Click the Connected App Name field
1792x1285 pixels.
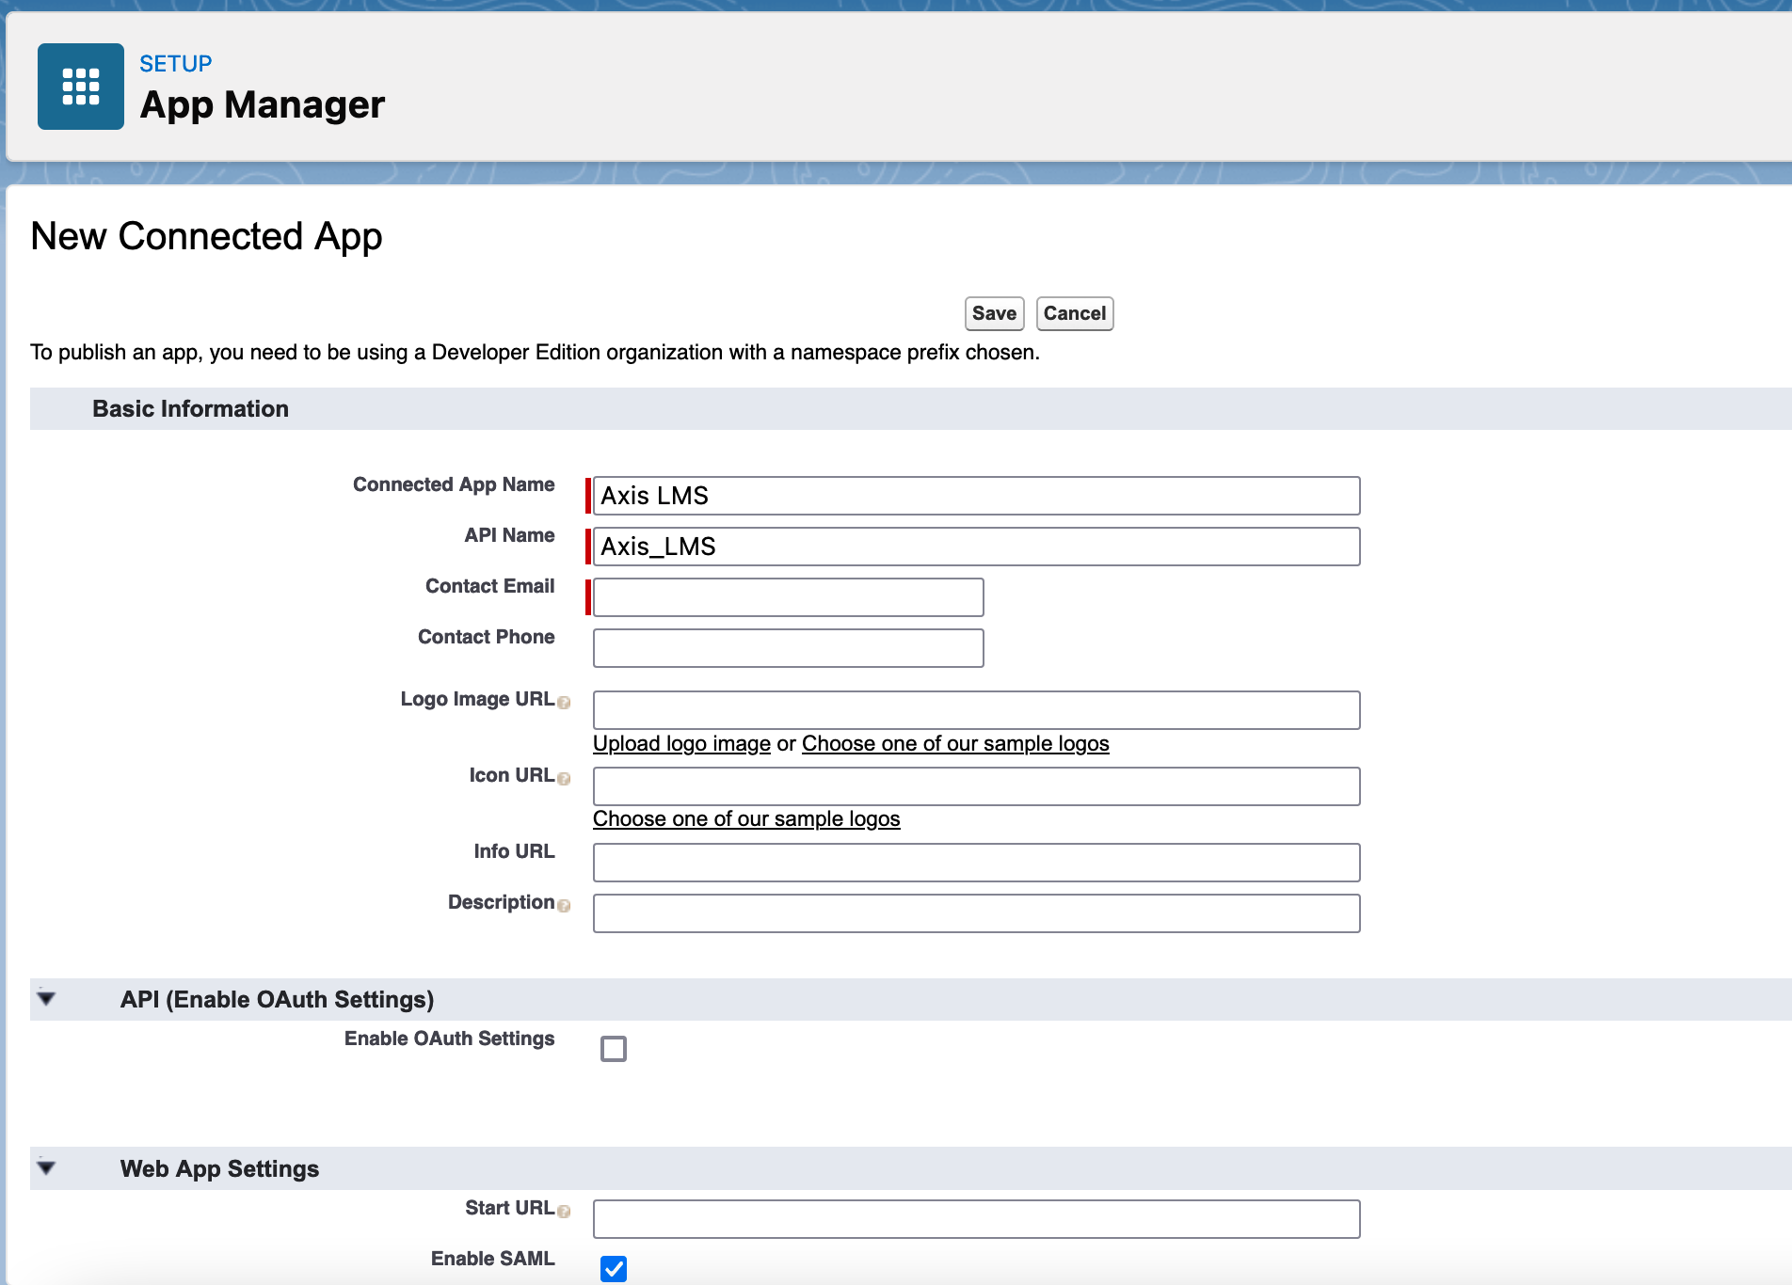pos(976,496)
